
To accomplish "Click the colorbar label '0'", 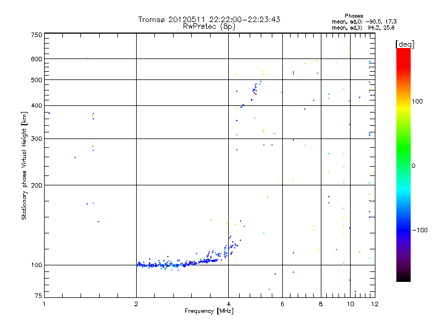I will [x=413, y=165].
